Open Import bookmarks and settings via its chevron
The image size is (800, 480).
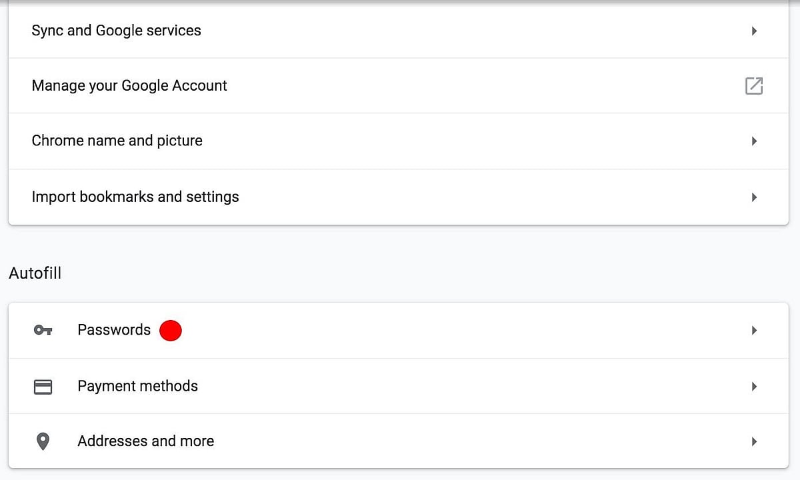(754, 197)
